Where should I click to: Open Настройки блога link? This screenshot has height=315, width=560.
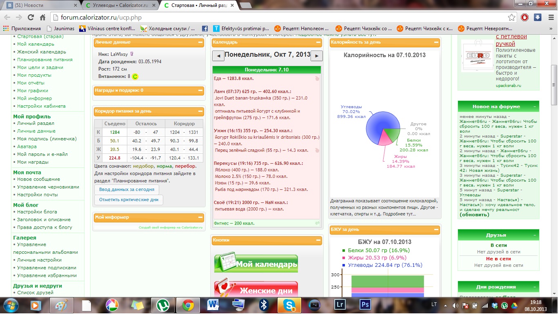tap(38, 212)
